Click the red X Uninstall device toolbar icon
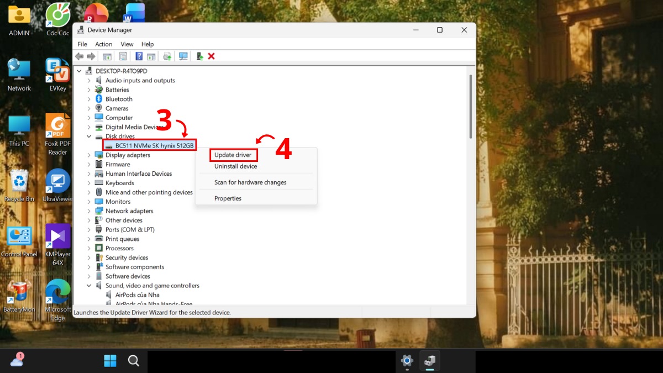 (211, 56)
